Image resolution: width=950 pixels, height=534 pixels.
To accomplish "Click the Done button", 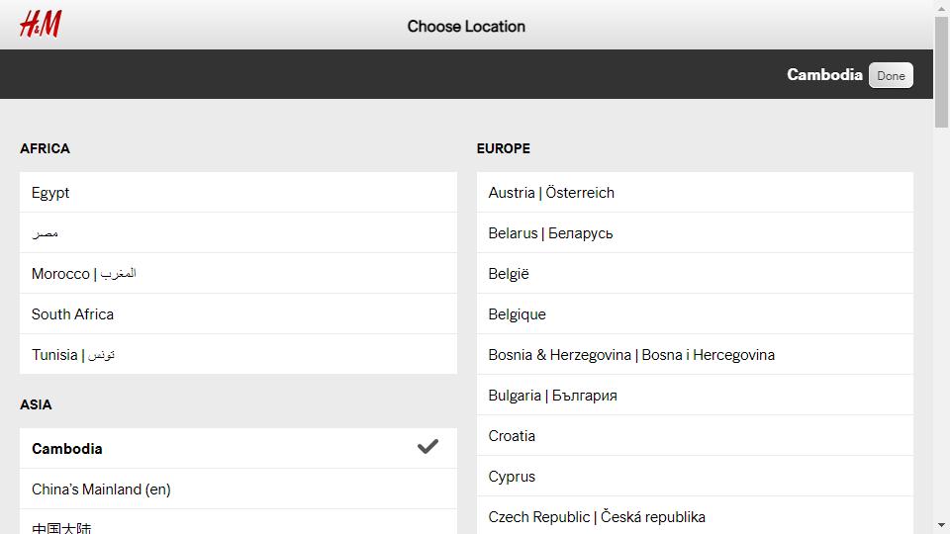I will (891, 76).
